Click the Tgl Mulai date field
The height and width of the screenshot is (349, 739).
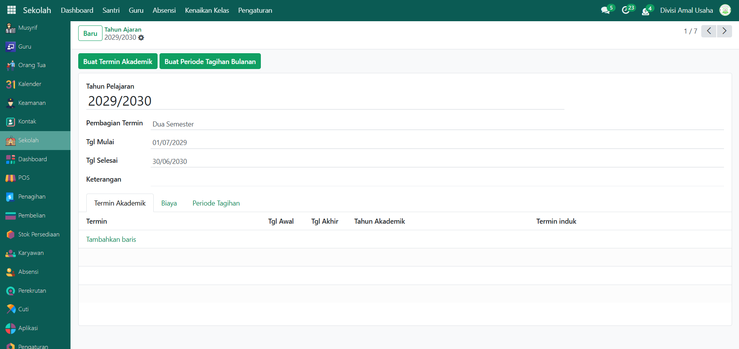pyautogui.click(x=437, y=143)
